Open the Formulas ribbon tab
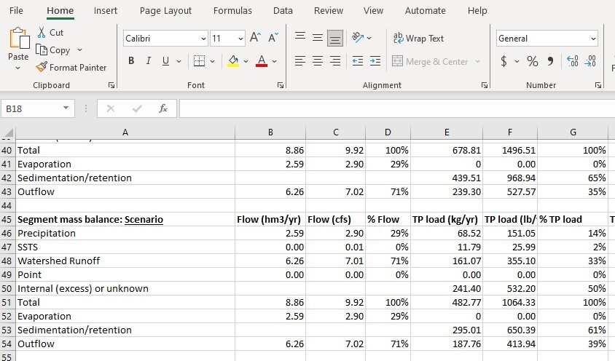Image resolution: width=615 pixels, height=361 pixels. 232,11
